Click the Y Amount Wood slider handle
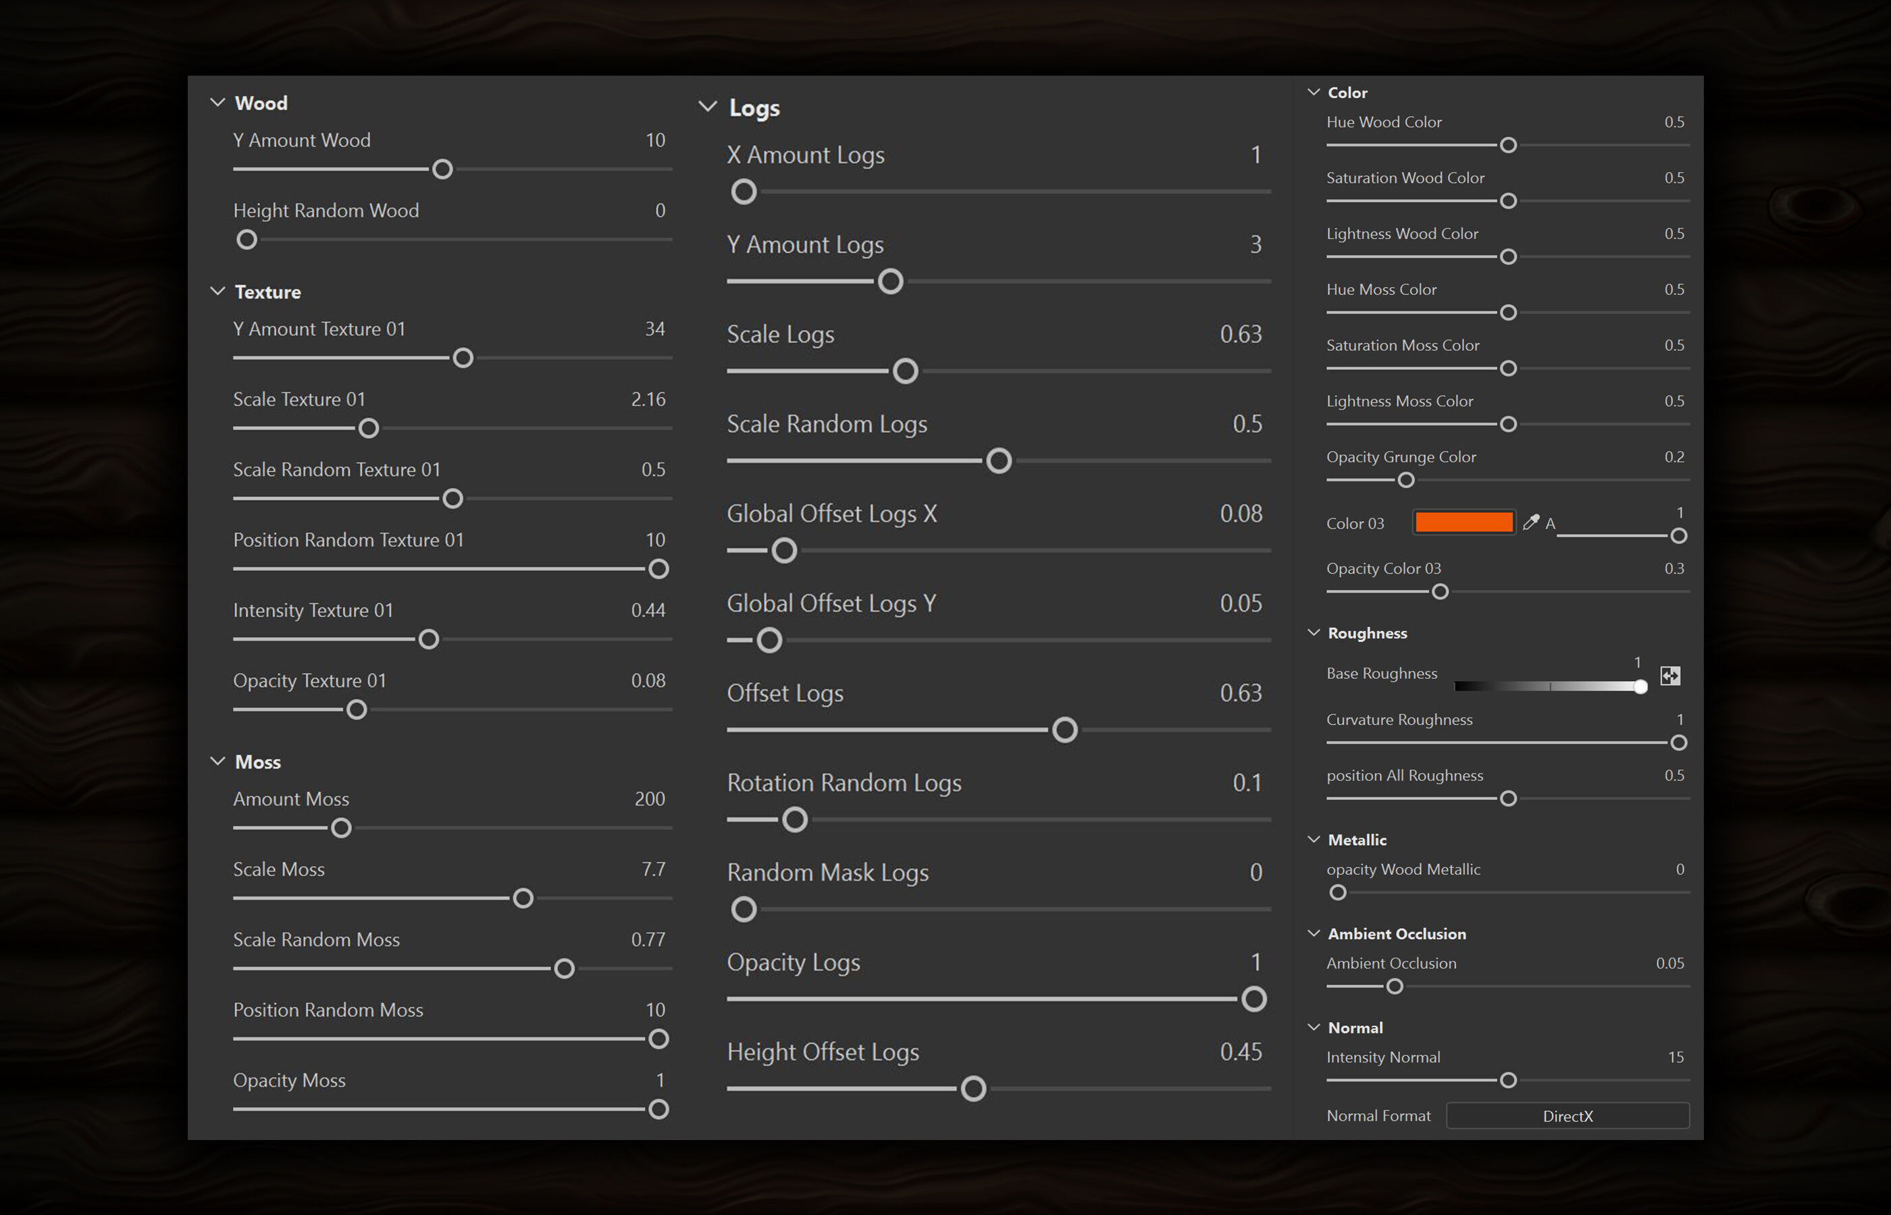Image resolution: width=1891 pixels, height=1215 pixels. point(443,169)
